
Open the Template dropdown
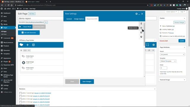tap(168, 61)
